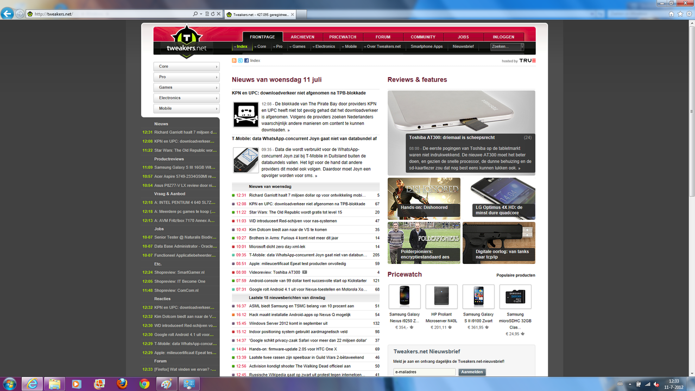The image size is (695, 391).
Task: Click the e-mailadres newsletter input field
Action: point(425,372)
